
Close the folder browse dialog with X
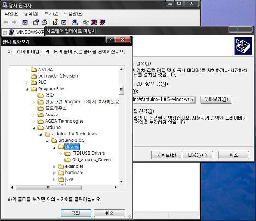tap(123, 40)
